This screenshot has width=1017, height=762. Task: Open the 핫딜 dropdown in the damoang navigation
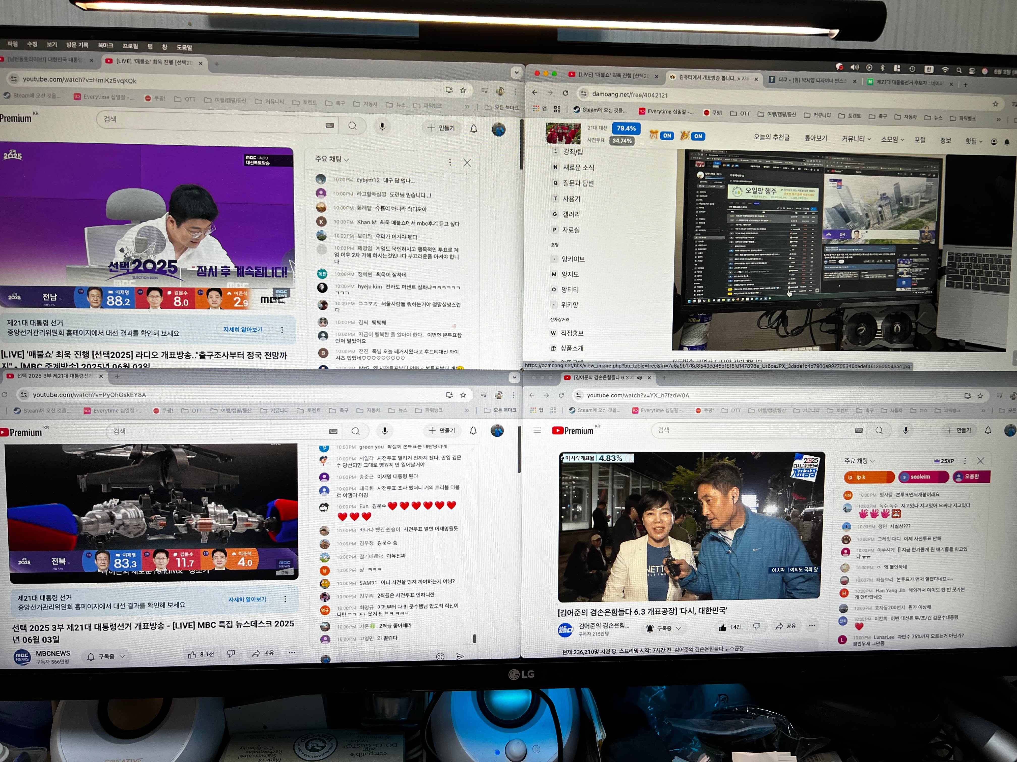[973, 141]
